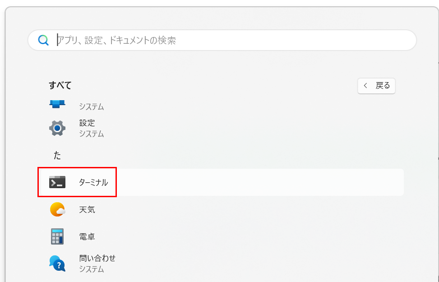
Task: Click the chevron arrow inside 戻る button
Action: coord(365,86)
